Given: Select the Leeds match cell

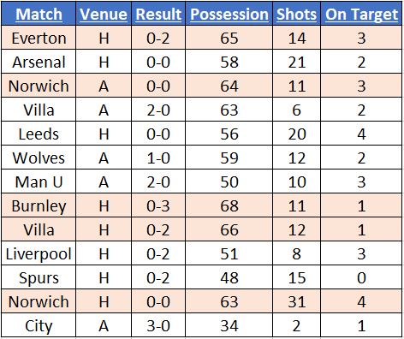Looking at the screenshot, I should click(x=39, y=134).
